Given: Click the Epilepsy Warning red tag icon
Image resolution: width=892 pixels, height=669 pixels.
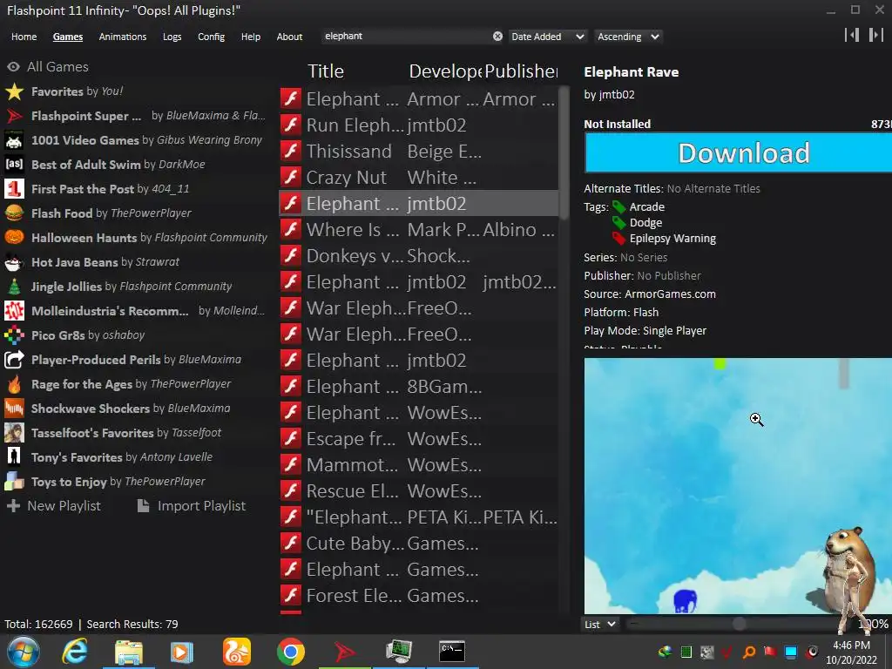Looking at the screenshot, I should pyautogui.click(x=619, y=239).
